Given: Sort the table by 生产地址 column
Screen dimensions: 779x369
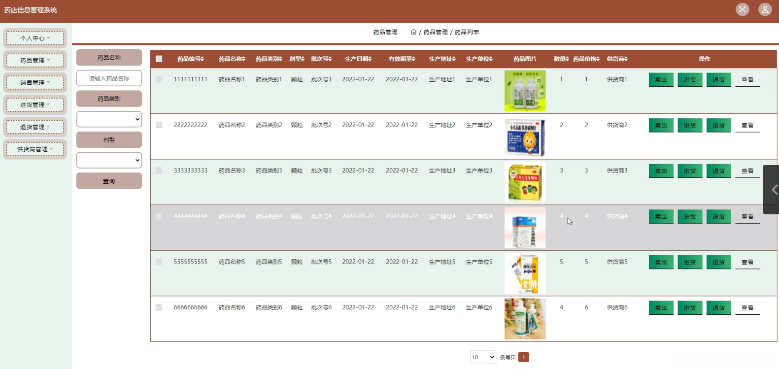Looking at the screenshot, I should (442, 59).
